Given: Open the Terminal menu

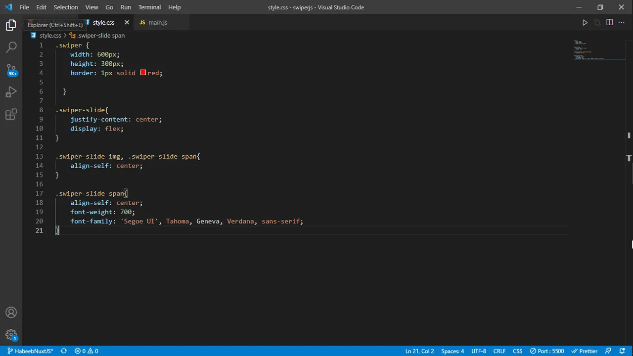Looking at the screenshot, I should click(x=149, y=7).
